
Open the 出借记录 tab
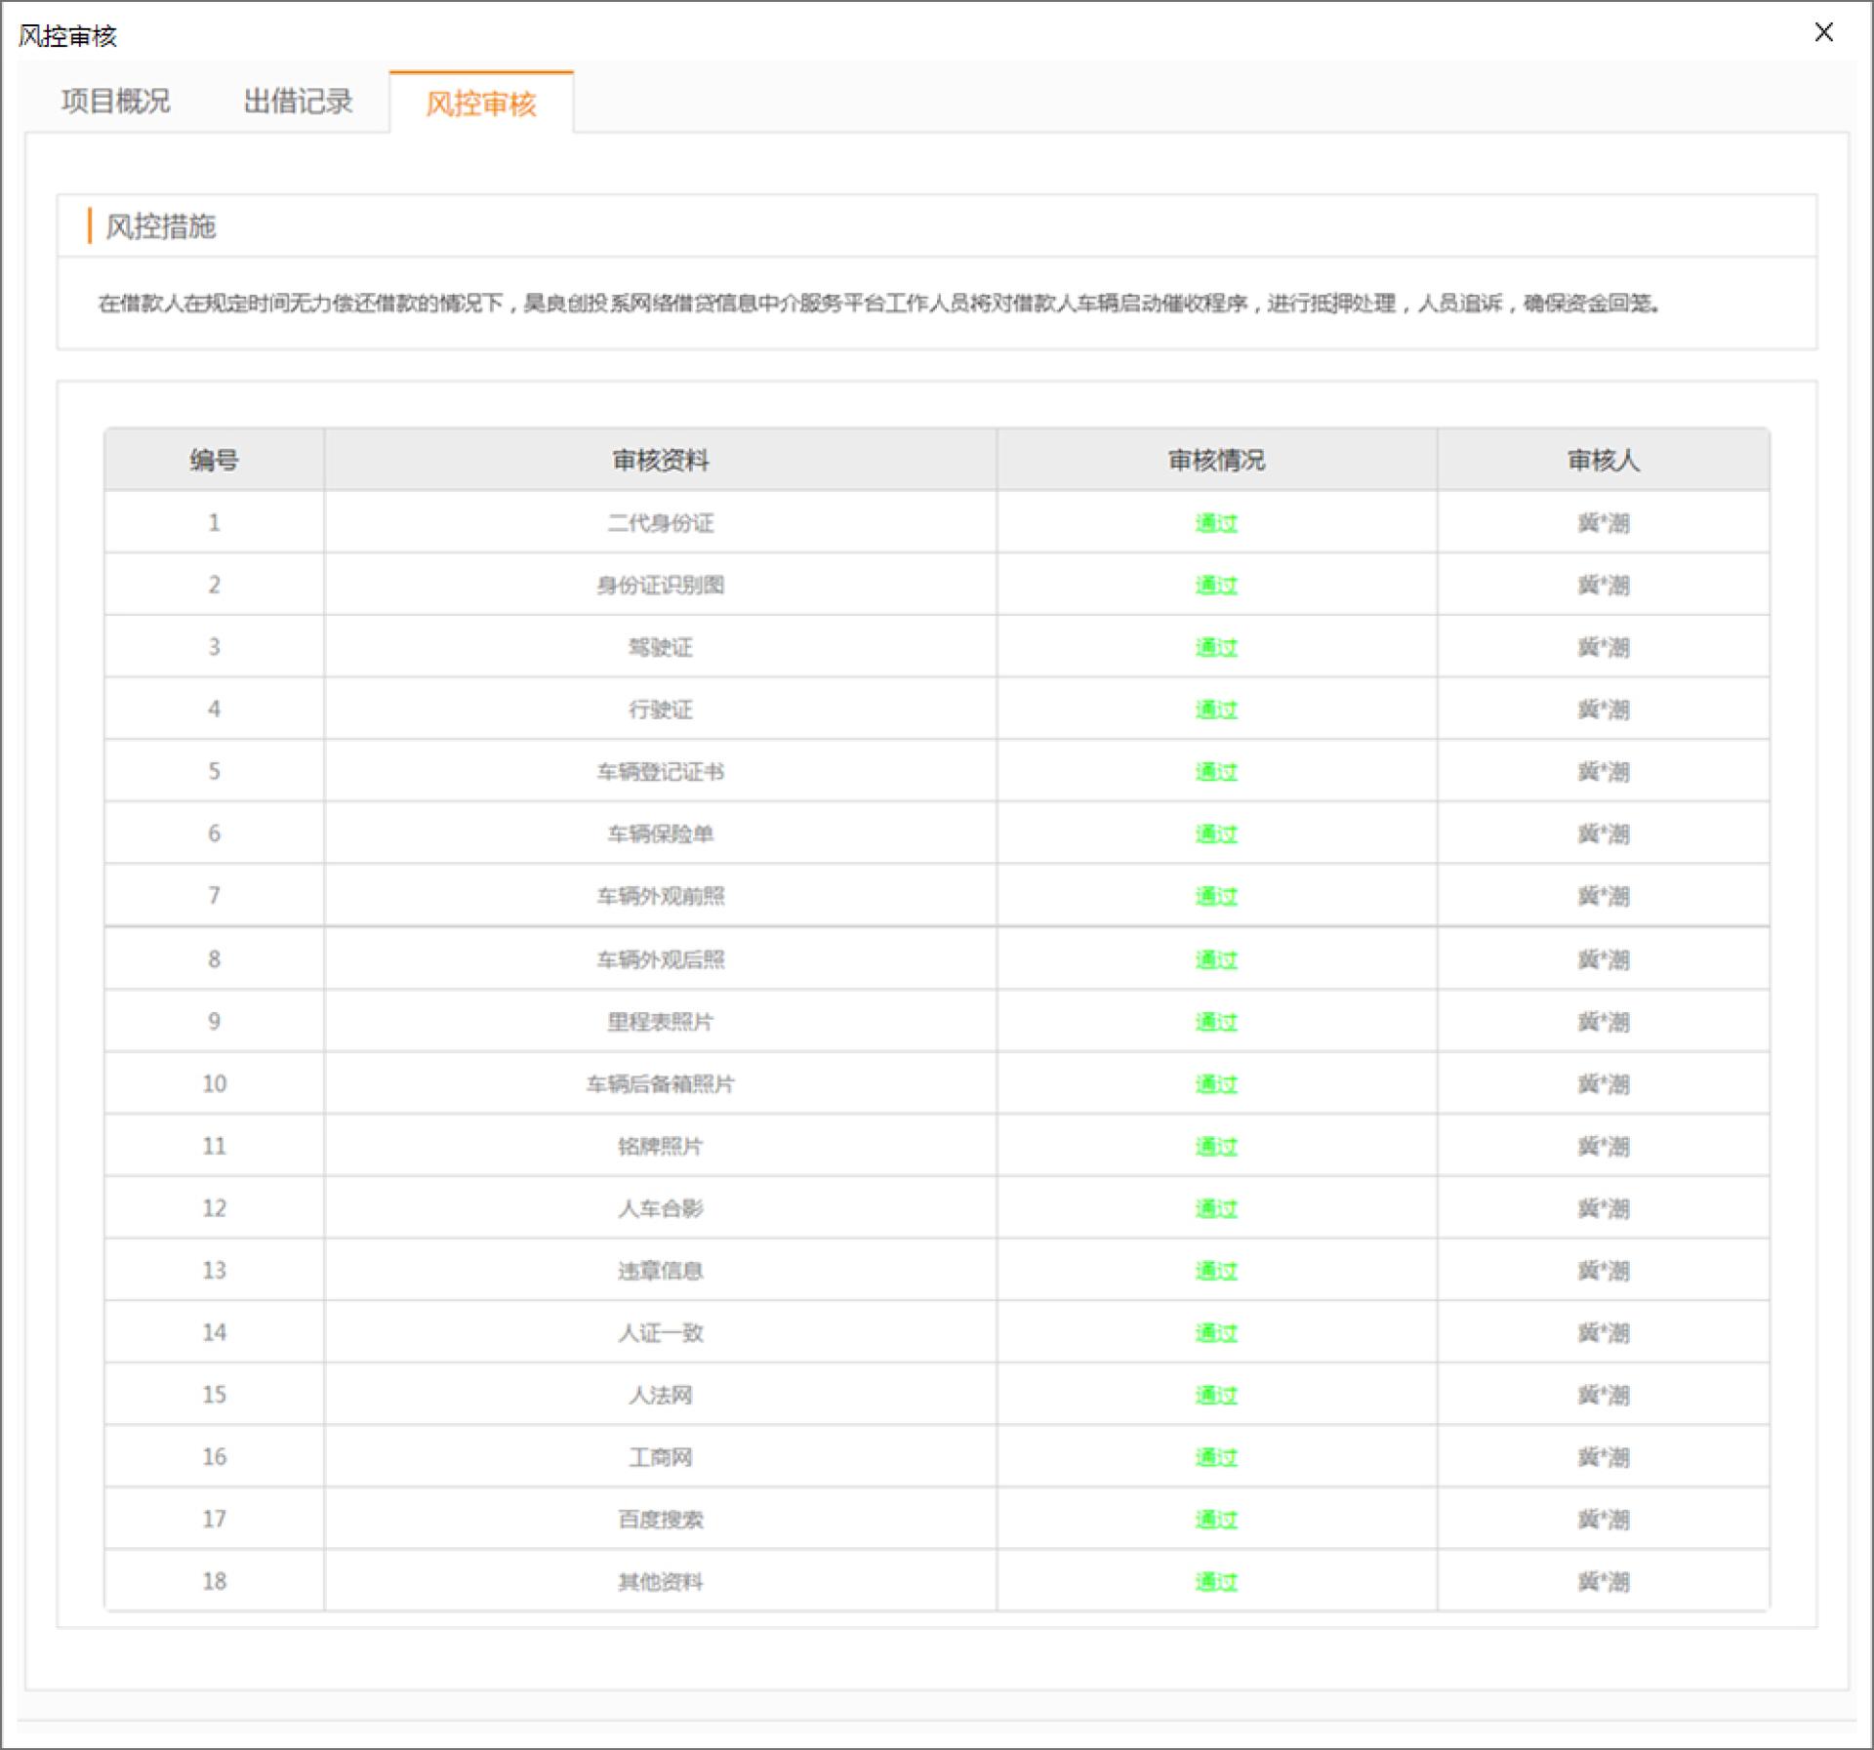[x=298, y=102]
